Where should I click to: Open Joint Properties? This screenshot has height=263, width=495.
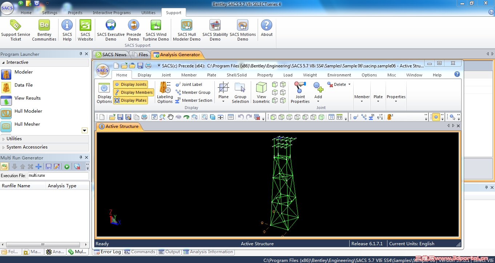tap(300, 93)
